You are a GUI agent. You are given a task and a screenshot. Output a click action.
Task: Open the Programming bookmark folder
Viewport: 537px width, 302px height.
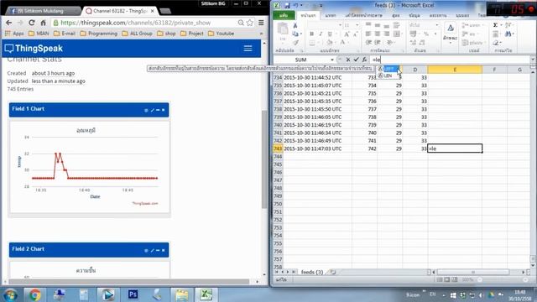point(99,34)
